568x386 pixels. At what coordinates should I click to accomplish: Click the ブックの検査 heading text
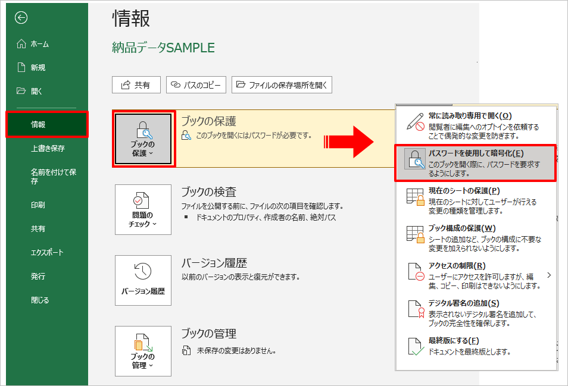209,192
